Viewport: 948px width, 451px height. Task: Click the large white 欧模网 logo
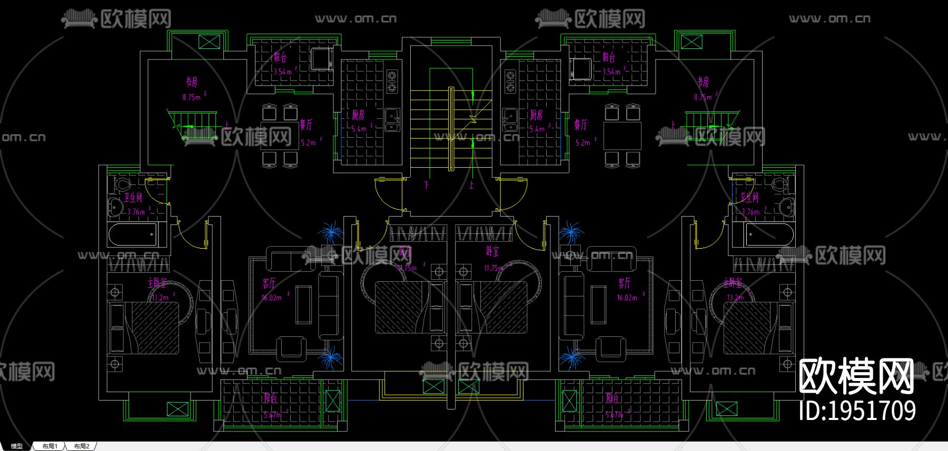point(856,376)
